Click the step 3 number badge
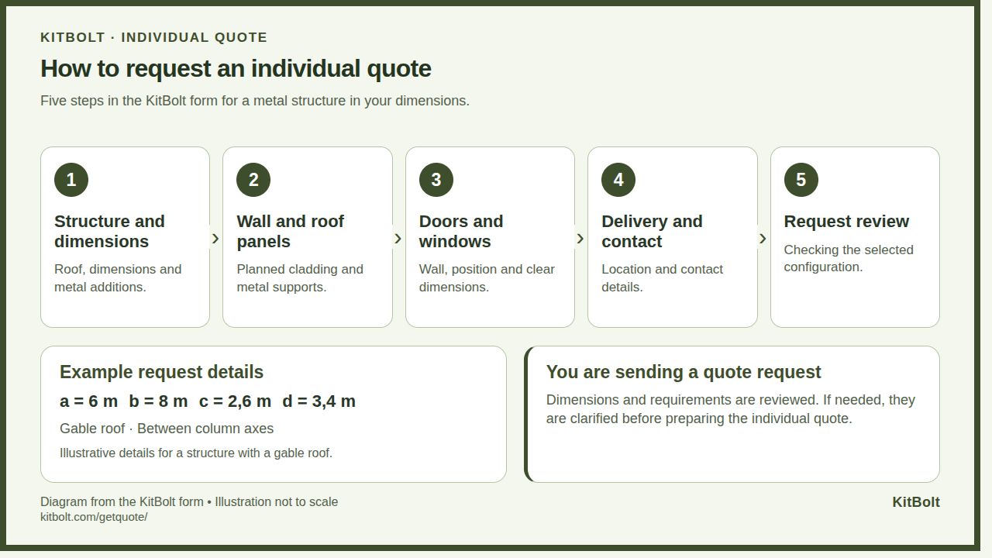 436,180
